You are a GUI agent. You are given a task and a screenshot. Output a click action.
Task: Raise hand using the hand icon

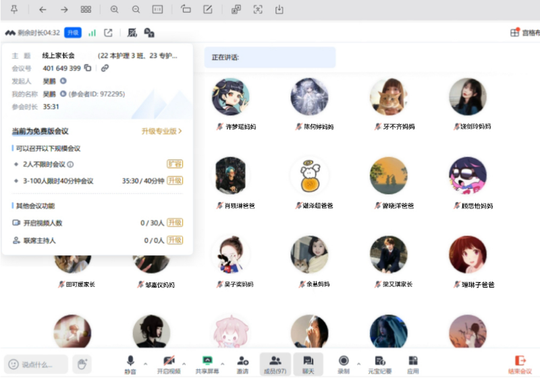click(82, 364)
